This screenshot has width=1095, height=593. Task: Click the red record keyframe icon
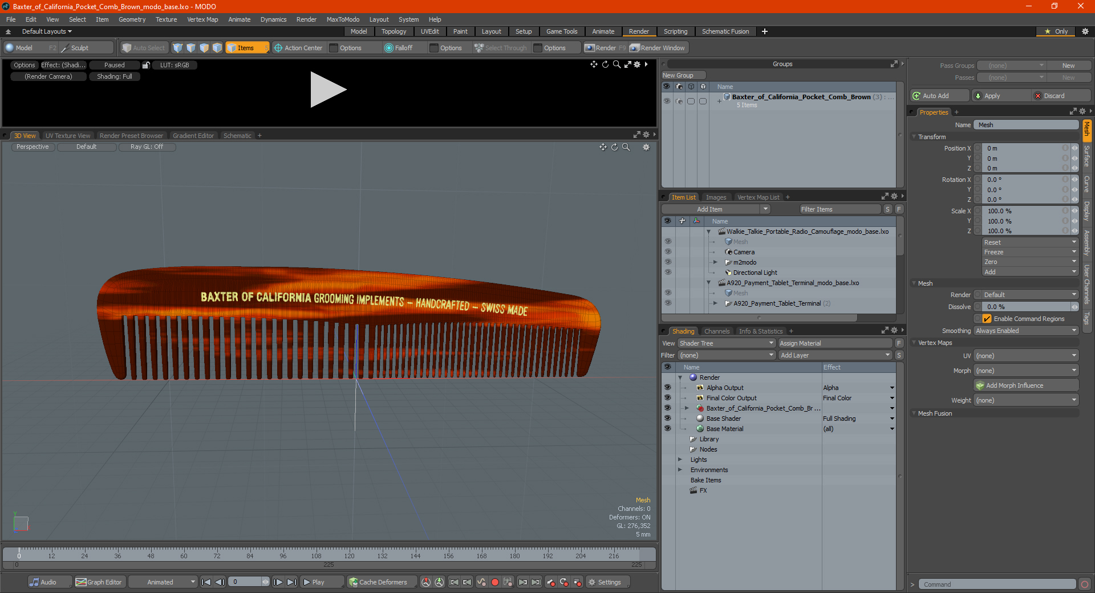[x=495, y=582]
